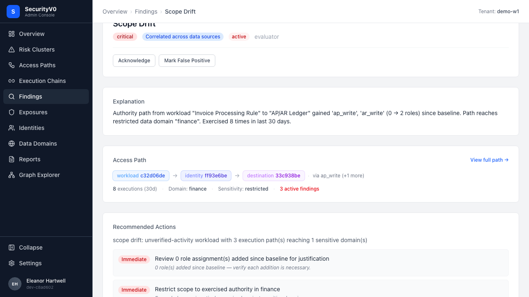Click the Overview grid icon in sidebar
Image resolution: width=529 pixels, height=297 pixels.
point(12,34)
